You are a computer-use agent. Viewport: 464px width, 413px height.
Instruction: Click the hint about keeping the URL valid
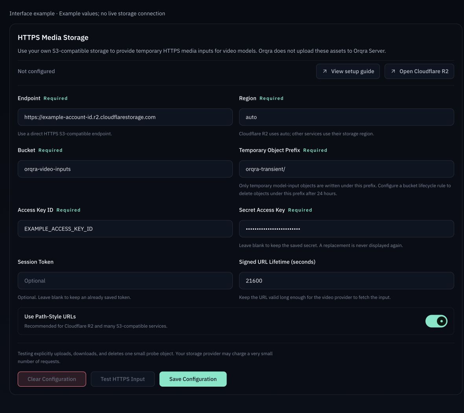point(315,297)
